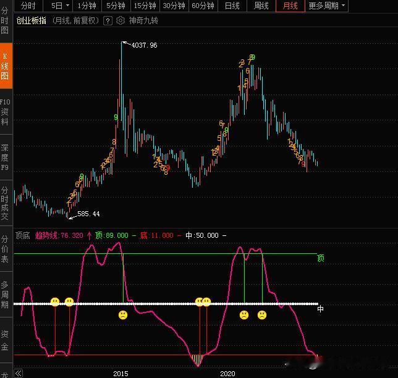Open the 分时图 sidebar item
The height and width of the screenshot is (378, 398).
tap(4, 20)
